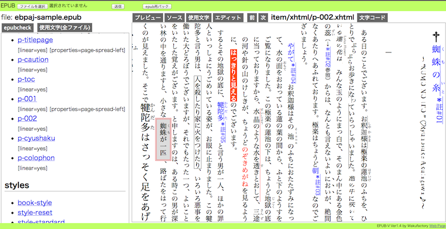446x229 pixels.
Task: Run epubcheck on the file
Action: coord(17,27)
